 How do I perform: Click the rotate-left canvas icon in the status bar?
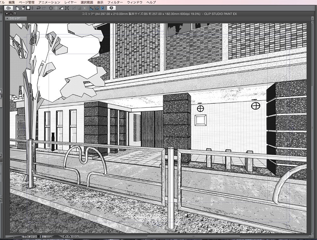pyautogui.click(x=66, y=237)
